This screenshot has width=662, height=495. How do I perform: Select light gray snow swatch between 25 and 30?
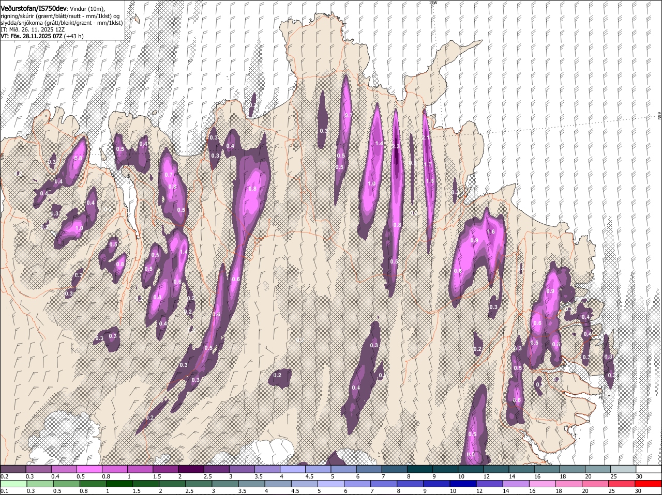[623, 469]
